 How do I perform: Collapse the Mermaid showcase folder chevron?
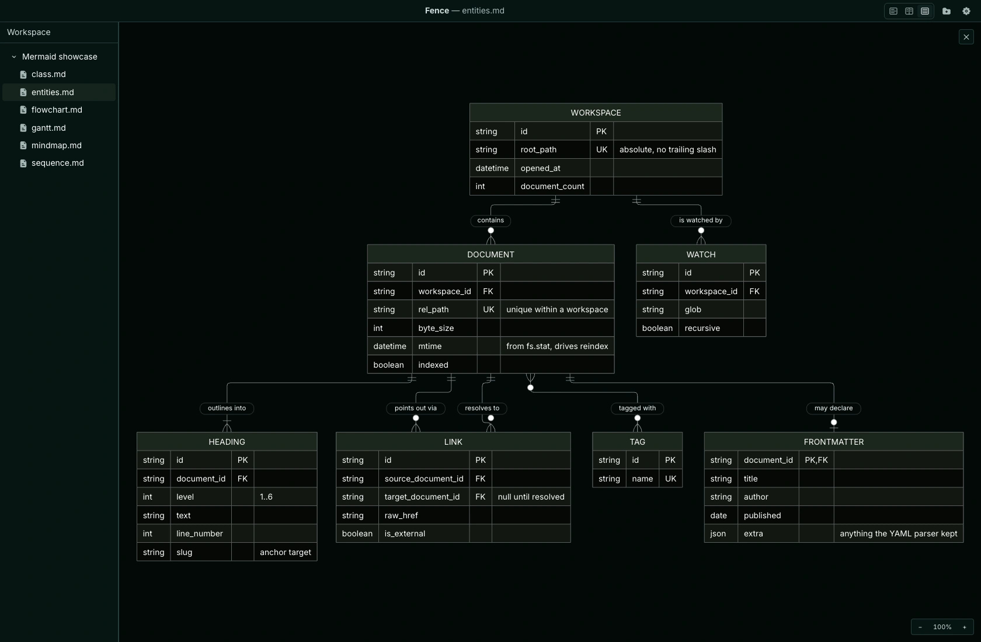14,57
